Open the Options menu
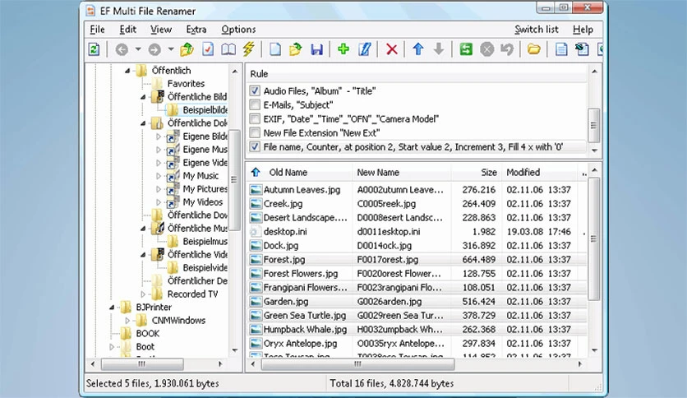 tap(238, 30)
